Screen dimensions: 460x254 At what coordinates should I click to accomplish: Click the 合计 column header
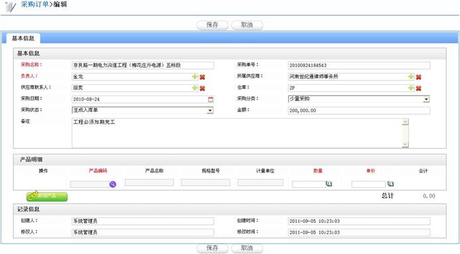[423, 171]
